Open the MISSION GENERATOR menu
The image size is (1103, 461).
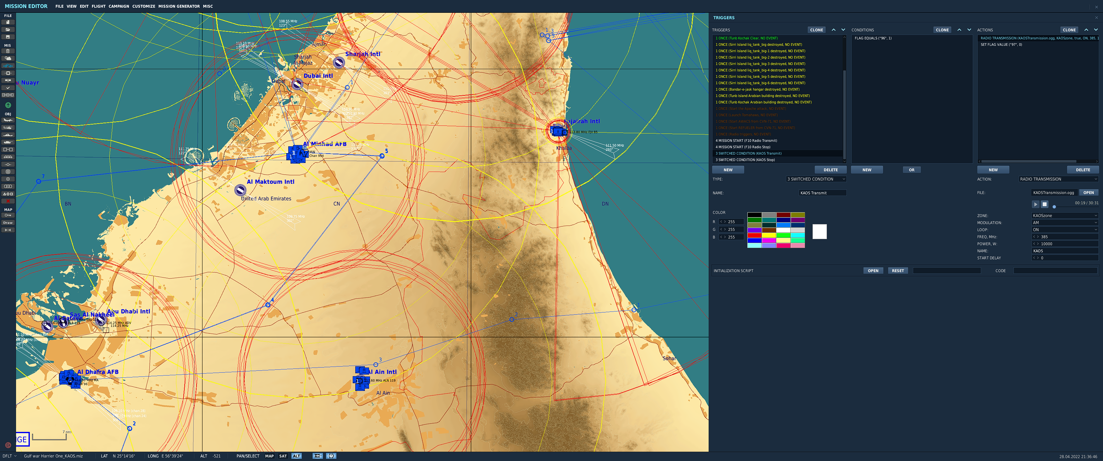[179, 6]
